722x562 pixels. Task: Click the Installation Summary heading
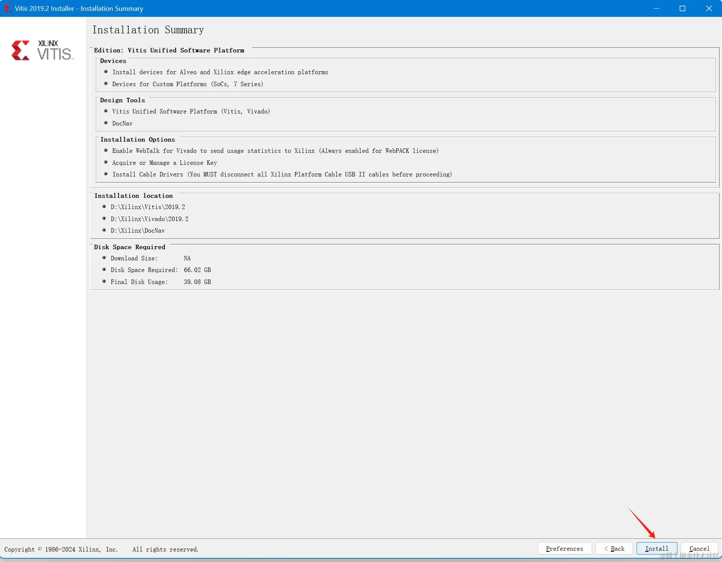pos(148,30)
